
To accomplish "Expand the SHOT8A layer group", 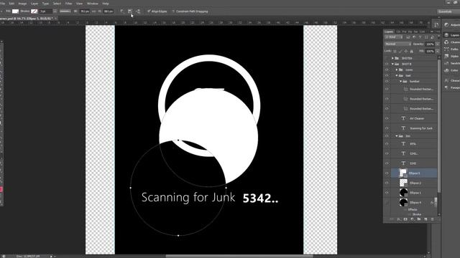I will pyautogui.click(x=392, y=58).
